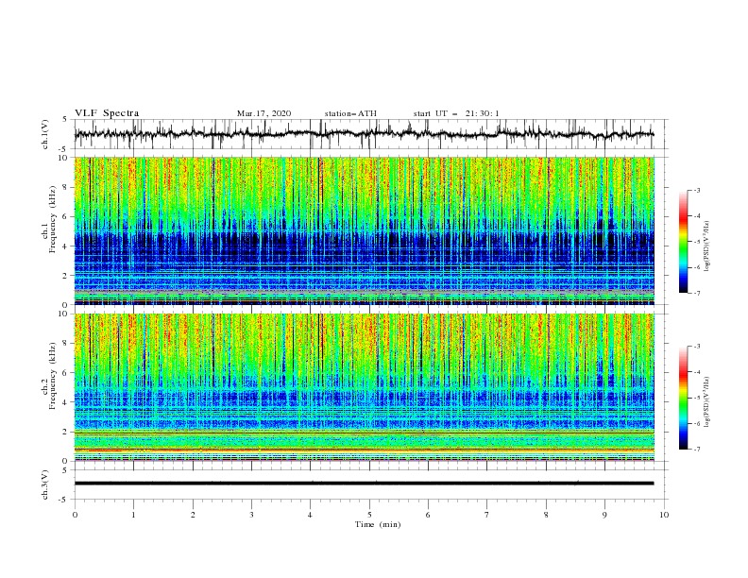748x578 pixels.
Task: Click the "3" tick on the time axis
Action: click(251, 515)
